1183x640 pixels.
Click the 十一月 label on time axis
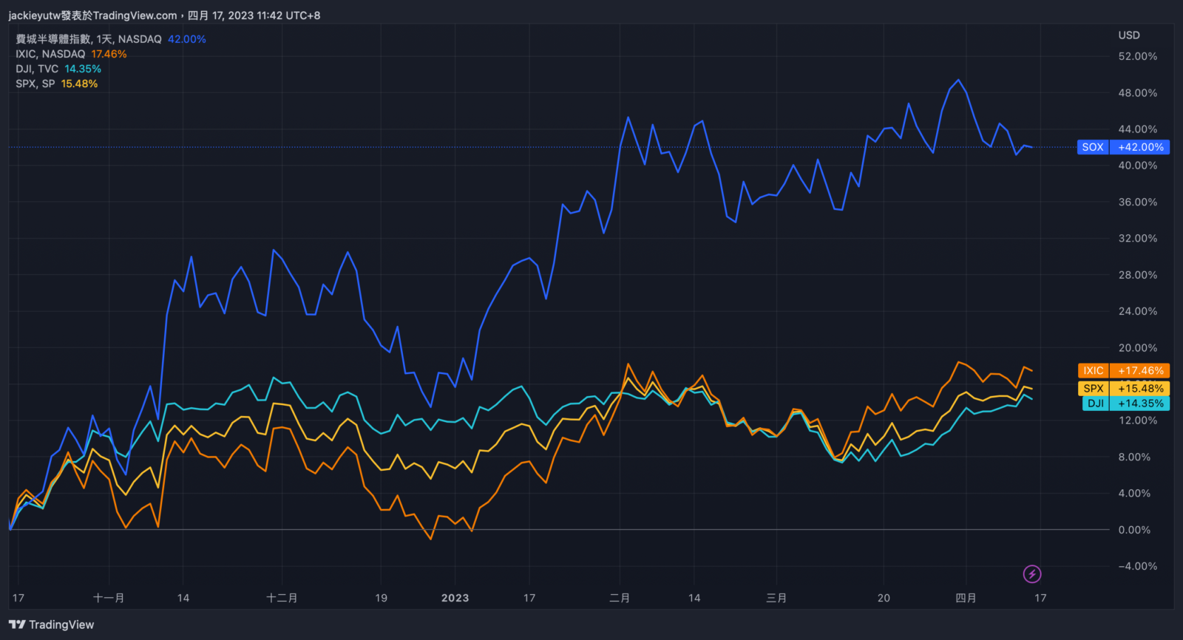tap(109, 598)
